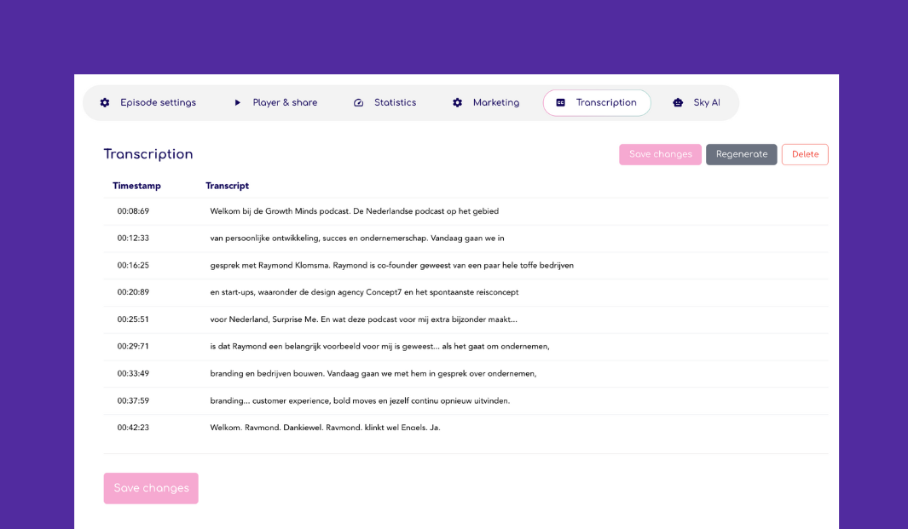The image size is (908, 529).
Task: Select timestamp 00:37:59
Action: point(133,400)
